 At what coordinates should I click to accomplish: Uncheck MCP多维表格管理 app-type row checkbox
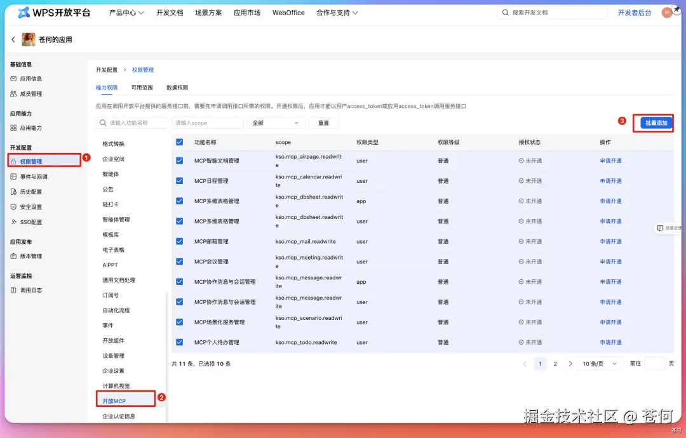point(179,201)
